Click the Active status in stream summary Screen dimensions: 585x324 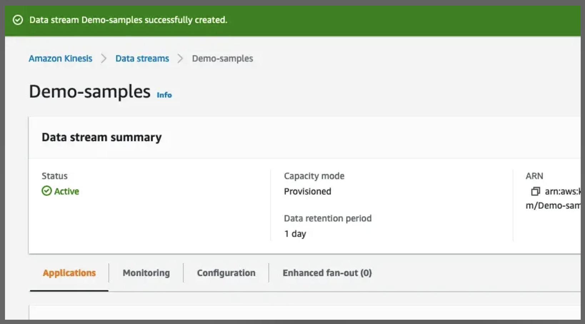[60, 191]
